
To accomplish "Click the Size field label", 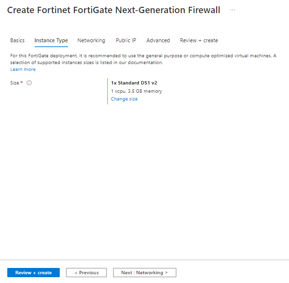I will 15,83.
